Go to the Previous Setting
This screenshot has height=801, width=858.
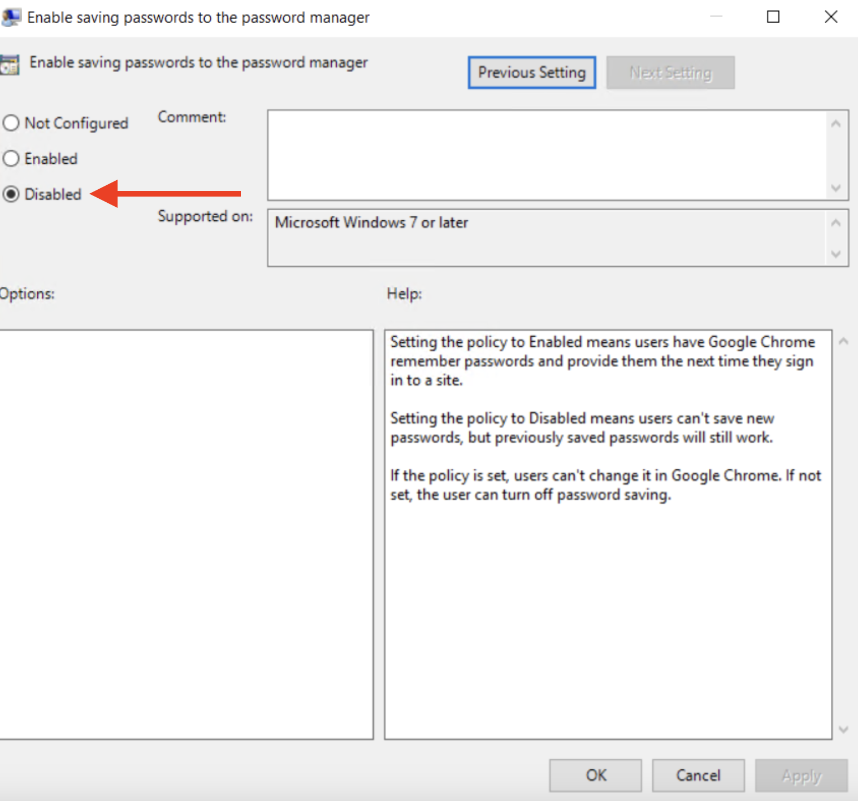click(x=532, y=72)
